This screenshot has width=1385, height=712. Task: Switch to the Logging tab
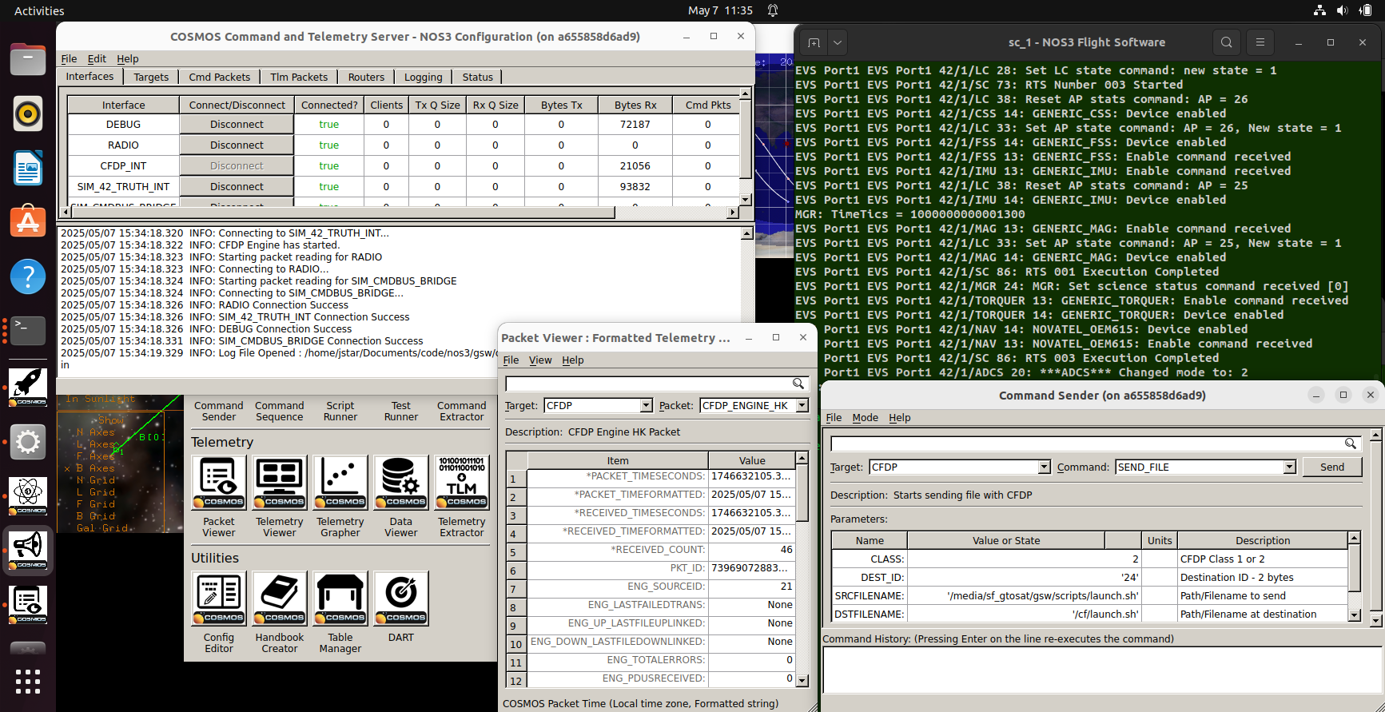pos(423,77)
